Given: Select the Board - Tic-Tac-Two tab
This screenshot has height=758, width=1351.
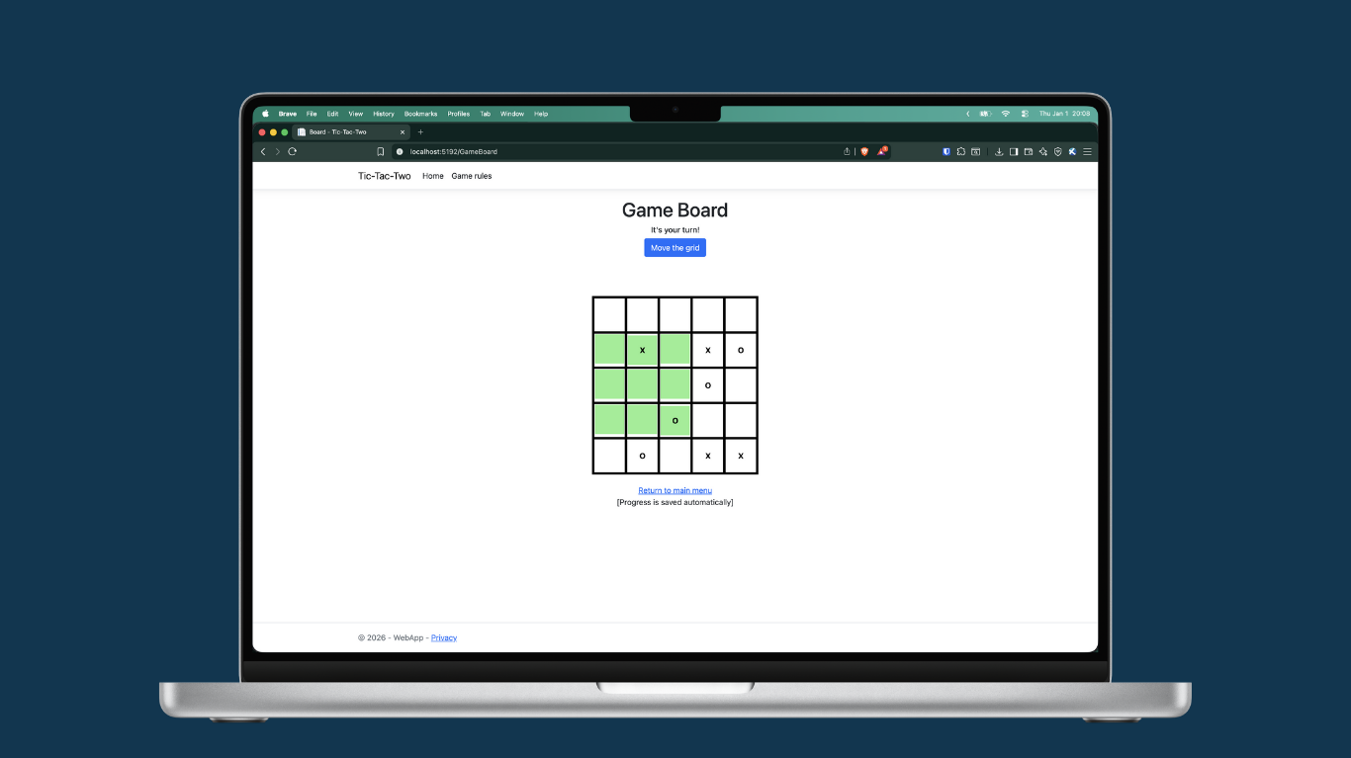Looking at the screenshot, I should 346,131.
